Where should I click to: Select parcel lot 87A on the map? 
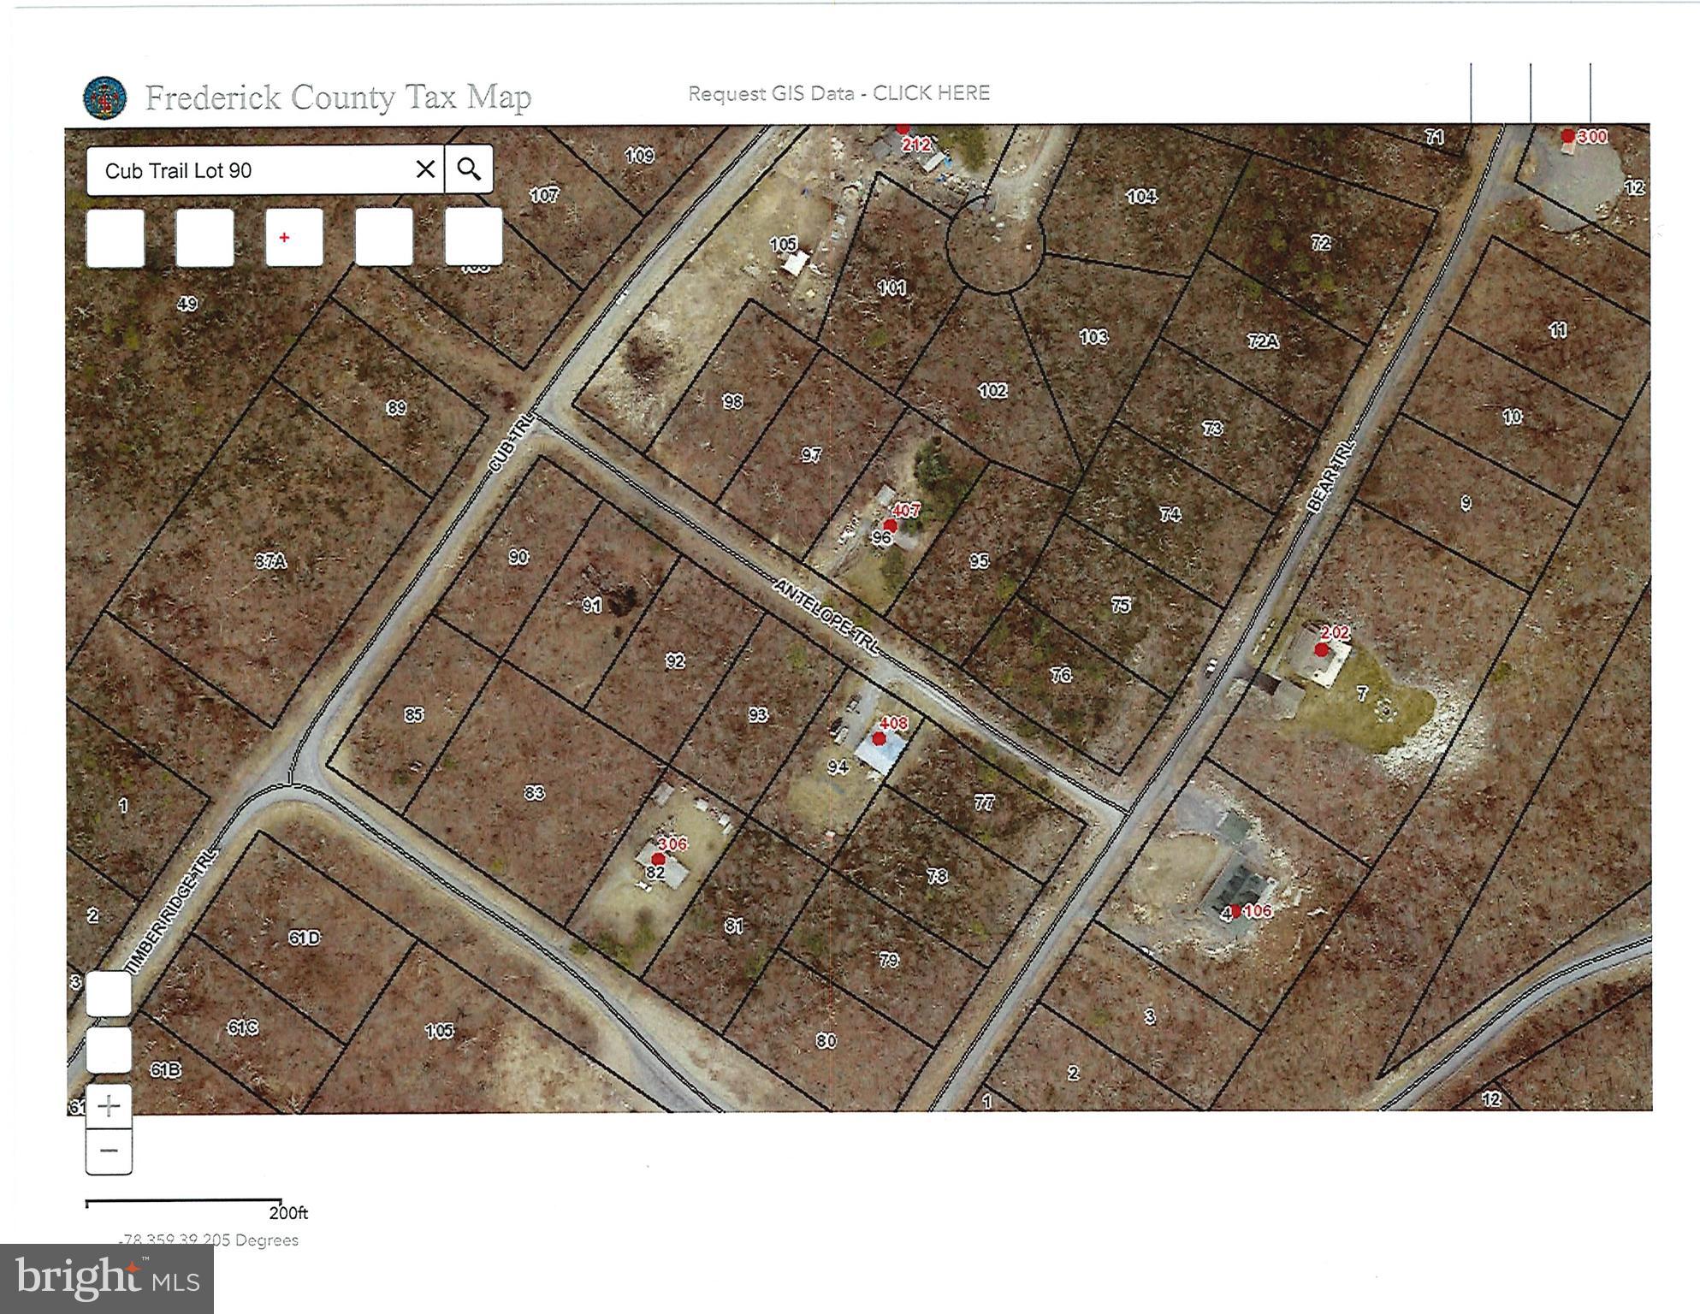coord(270,561)
